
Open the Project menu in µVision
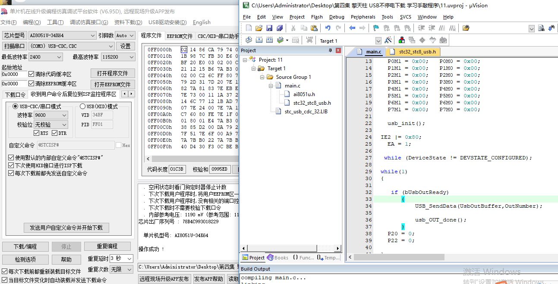297,17
